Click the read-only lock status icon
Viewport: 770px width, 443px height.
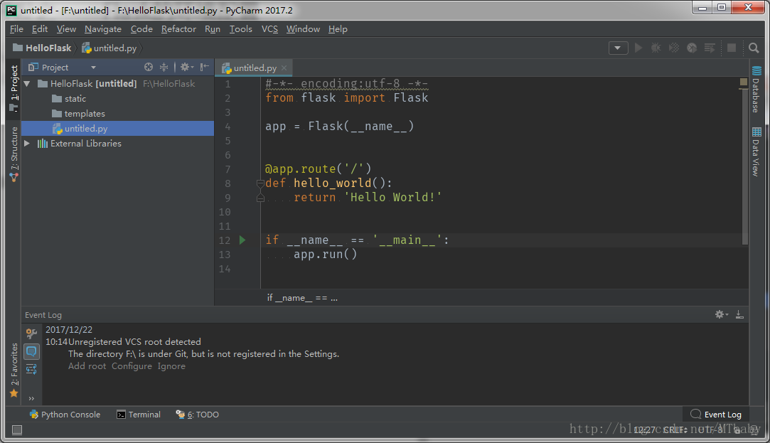[x=737, y=430]
